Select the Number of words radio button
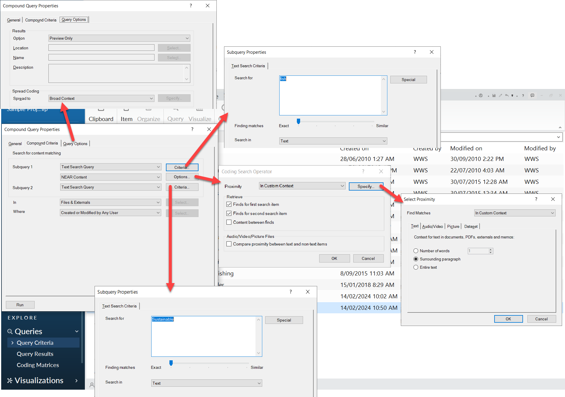The image size is (565, 397). pyautogui.click(x=416, y=251)
